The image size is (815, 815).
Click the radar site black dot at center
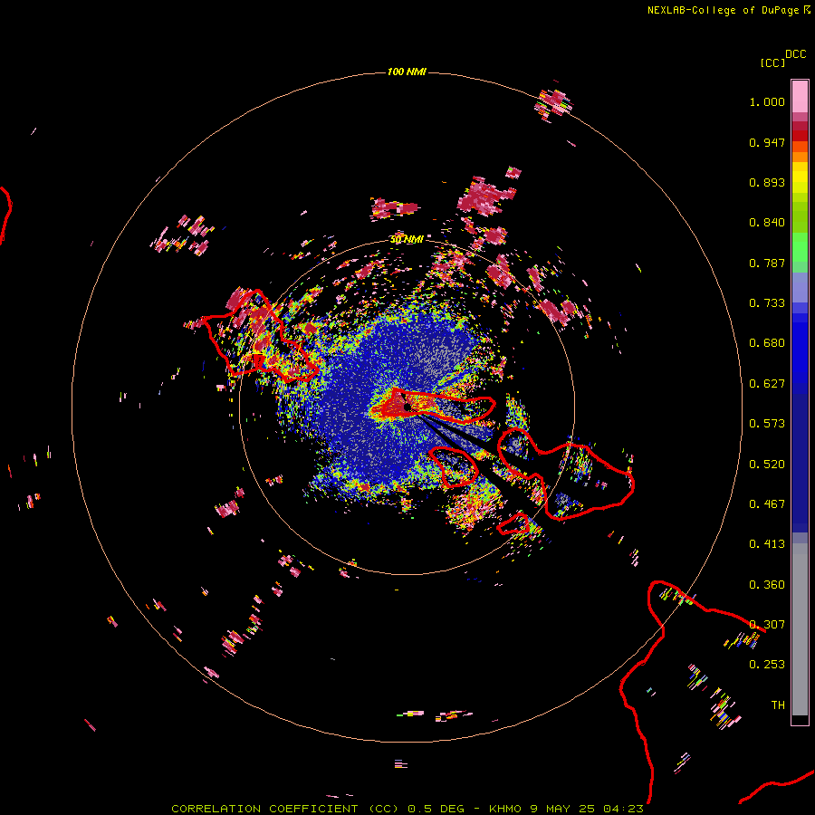407,407
